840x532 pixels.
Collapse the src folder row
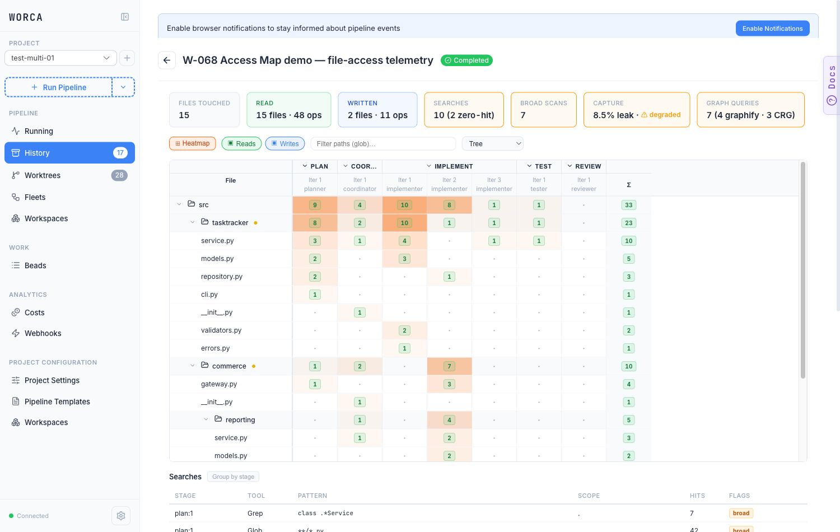point(179,204)
